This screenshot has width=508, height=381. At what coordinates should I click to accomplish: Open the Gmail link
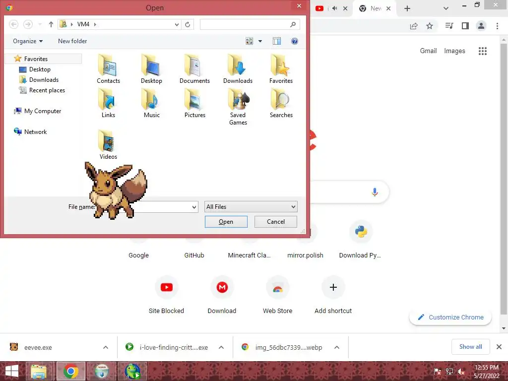[x=428, y=51]
